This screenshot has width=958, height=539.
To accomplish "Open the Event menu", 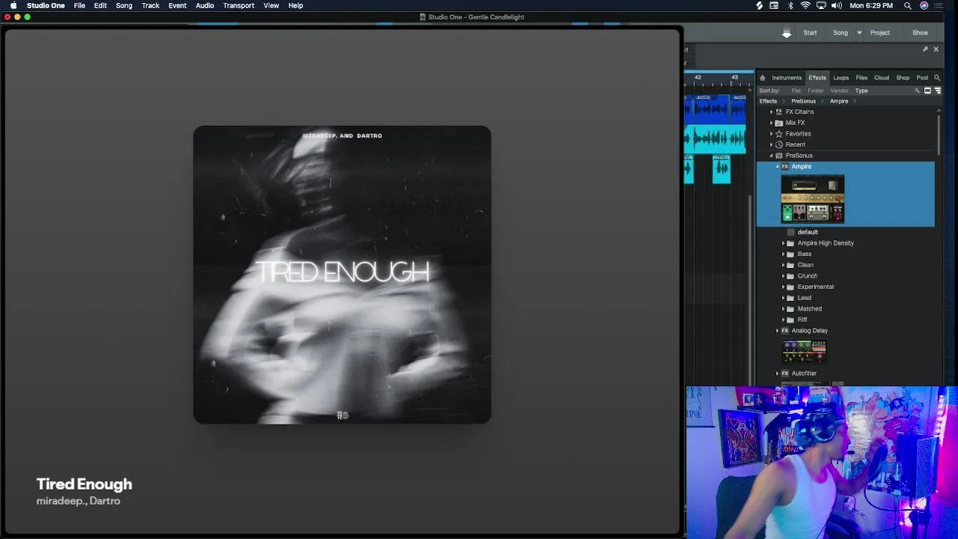I will pyautogui.click(x=177, y=5).
